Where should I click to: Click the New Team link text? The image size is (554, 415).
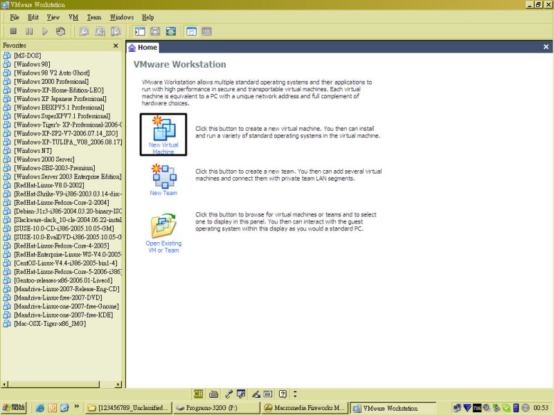163,193
